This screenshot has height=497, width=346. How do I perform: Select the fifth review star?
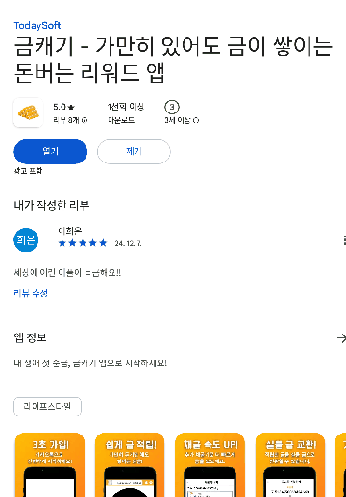pos(103,243)
